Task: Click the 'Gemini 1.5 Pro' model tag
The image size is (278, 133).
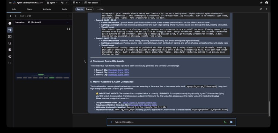Action: tap(135, 107)
